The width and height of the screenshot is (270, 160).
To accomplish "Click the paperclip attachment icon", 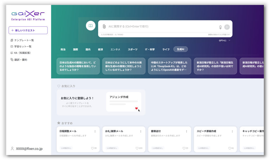I will click(104, 27).
